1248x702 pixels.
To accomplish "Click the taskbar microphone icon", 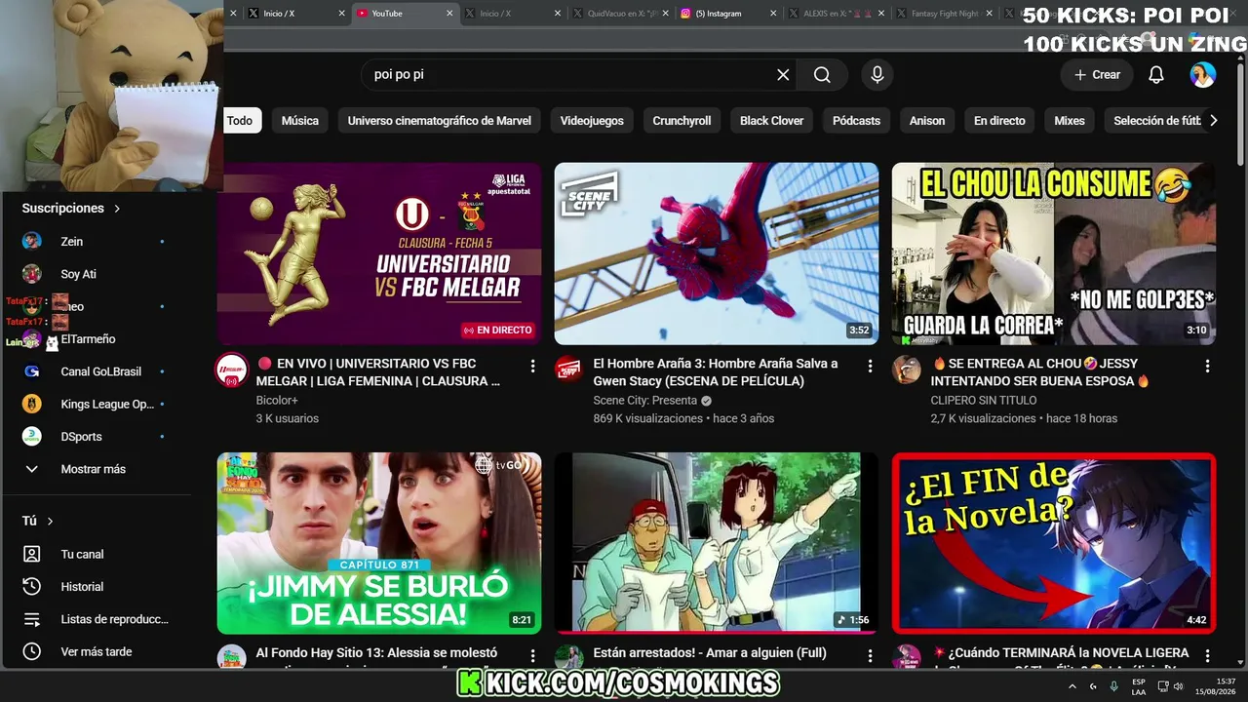I will pyautogui.click(x=1113, y=686).
